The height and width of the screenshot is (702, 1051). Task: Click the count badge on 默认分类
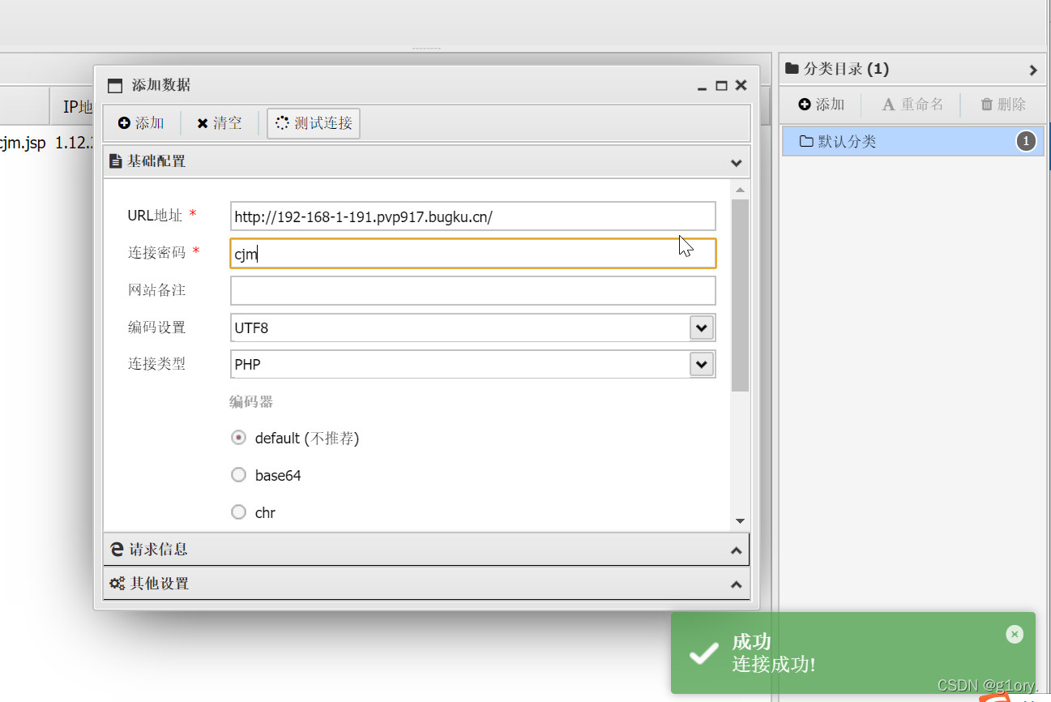(x=1026, y=142)
